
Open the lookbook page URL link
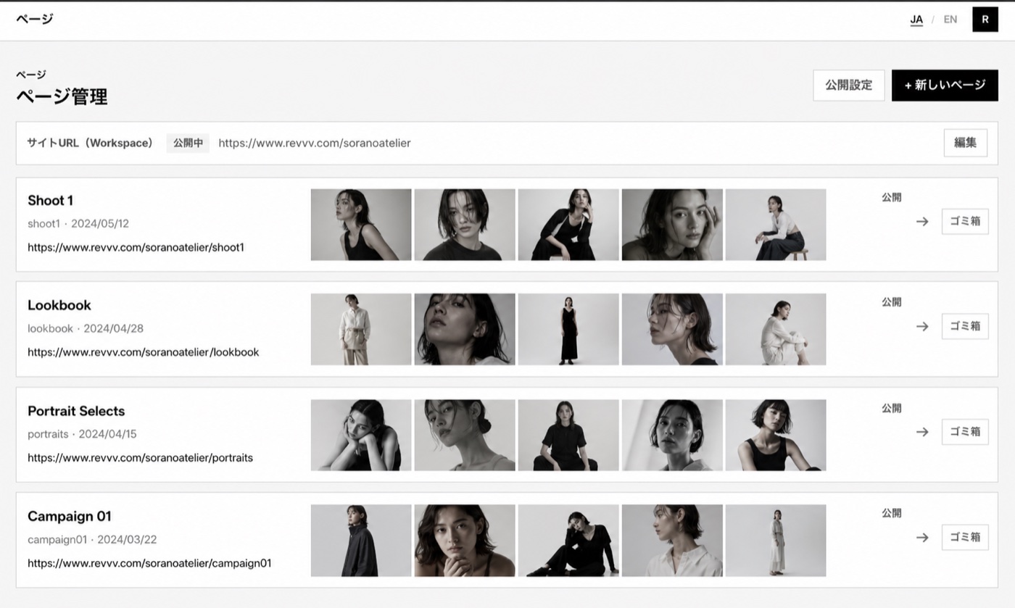pos(144,352)
